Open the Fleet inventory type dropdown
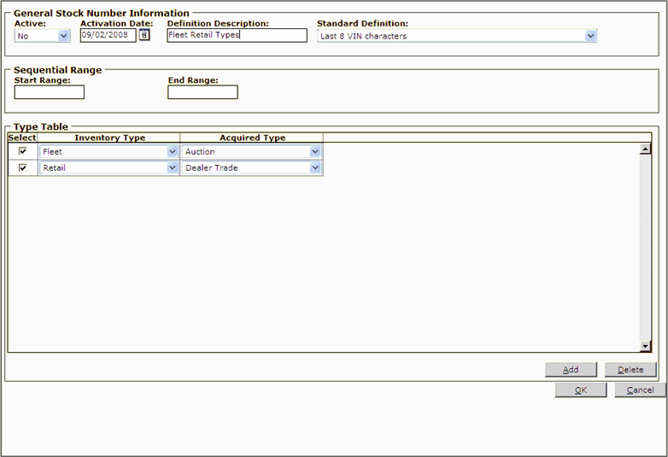The image size is (668, 457). [x=109, y=152]
